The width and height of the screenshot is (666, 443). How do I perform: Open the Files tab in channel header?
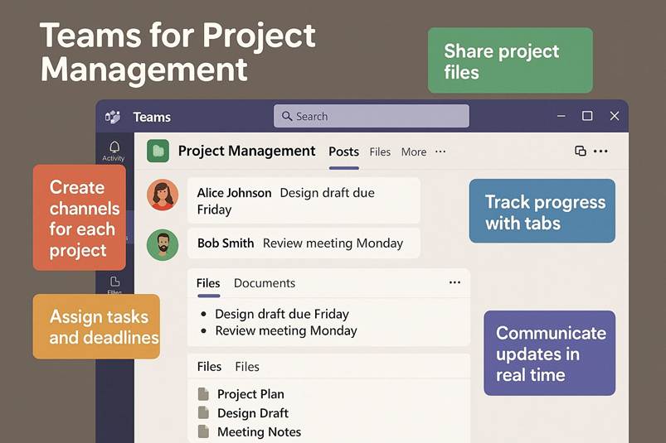coord(380,152)
